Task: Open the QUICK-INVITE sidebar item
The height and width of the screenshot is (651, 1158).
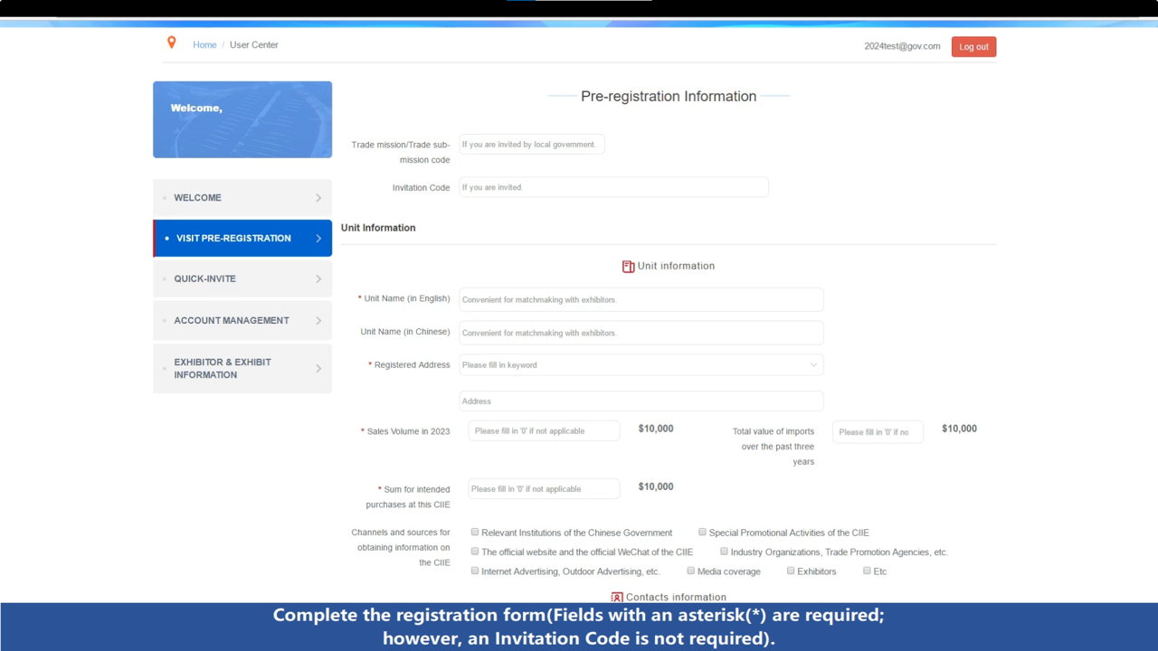Action: 242,279
